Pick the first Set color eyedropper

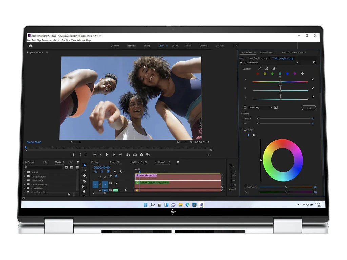pos(259,69)
